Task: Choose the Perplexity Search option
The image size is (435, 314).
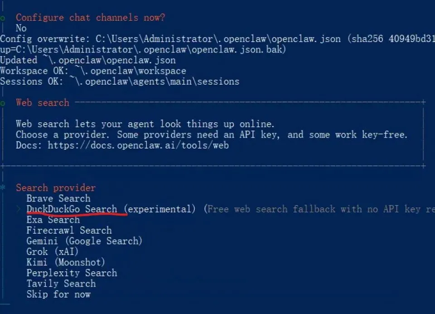Action: click(x=72, y=273)
